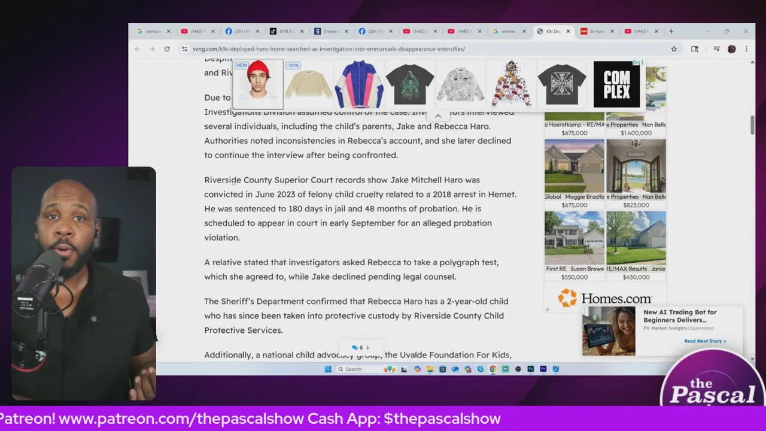This screenshot has height=431, width=766.
Task: Open the black tee with green graphic ad item
Action: [409, 84]
